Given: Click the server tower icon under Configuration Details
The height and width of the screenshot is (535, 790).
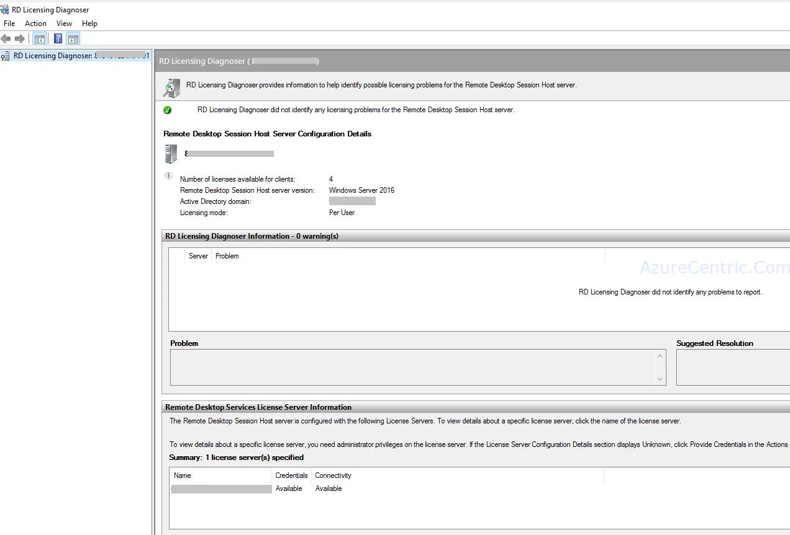Looking at the screenshot, I should click(171, 154).
